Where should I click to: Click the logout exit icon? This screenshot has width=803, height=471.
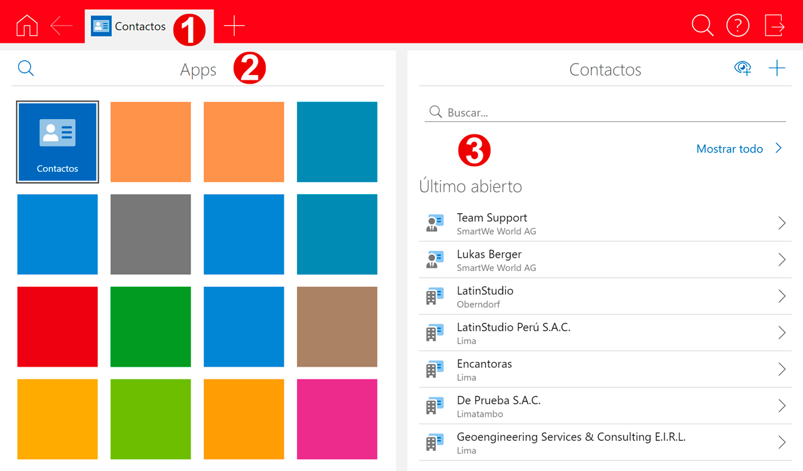pyautogui.click(x=774, y=26)
